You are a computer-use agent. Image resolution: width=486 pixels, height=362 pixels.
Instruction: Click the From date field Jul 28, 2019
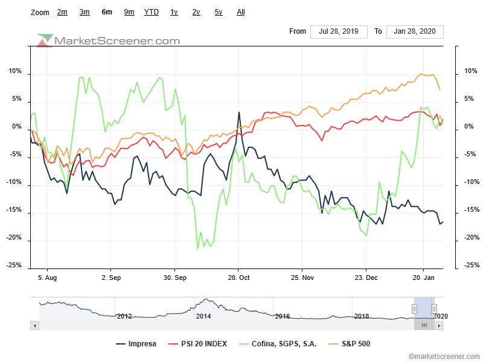click(x=339, y=31)
